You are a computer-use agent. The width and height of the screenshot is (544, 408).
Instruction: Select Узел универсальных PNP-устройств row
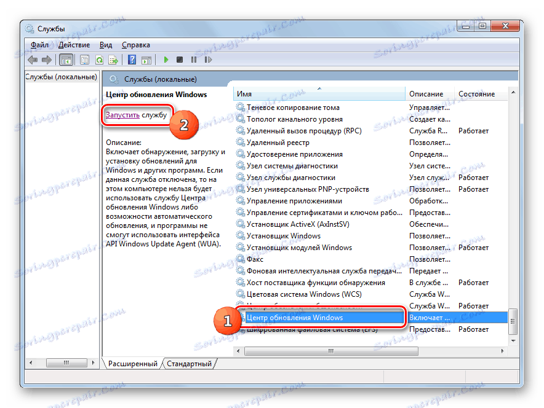coord(371,189)
